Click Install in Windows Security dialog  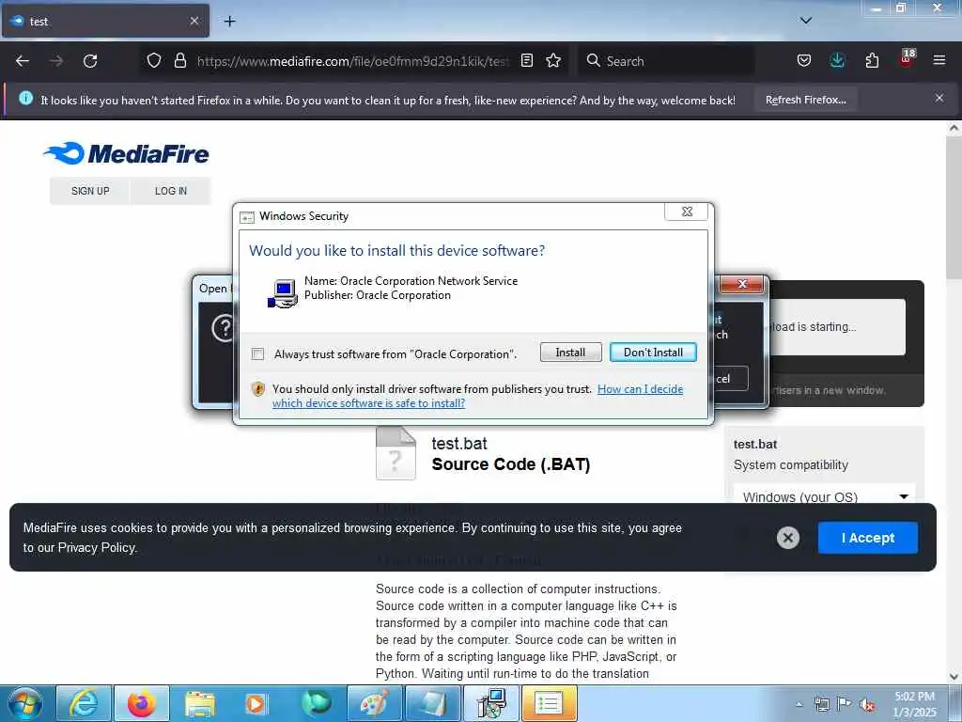tap(570, 353)
